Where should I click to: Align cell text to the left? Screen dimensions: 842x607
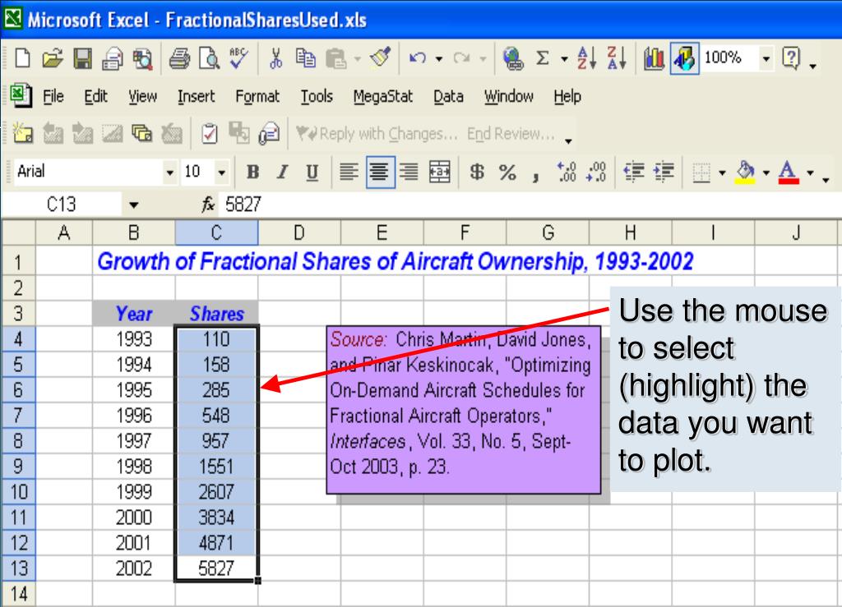[x=349, y=172]
